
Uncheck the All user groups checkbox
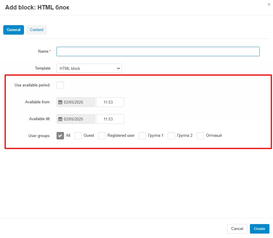click(x=60, y=136)
